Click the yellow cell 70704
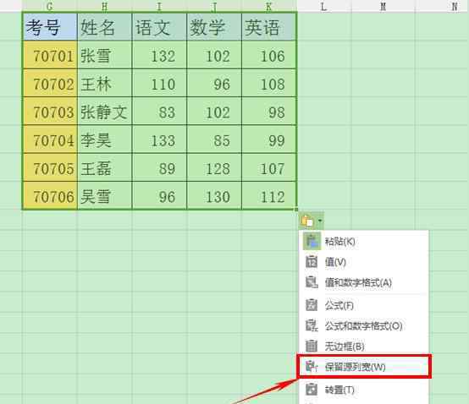This screenshot has width=469, height=404. pos(50,139)
